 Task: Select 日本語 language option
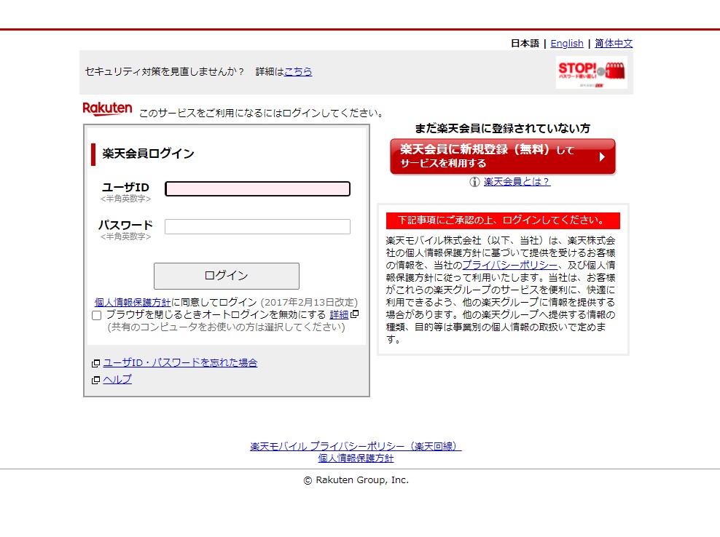525,44
